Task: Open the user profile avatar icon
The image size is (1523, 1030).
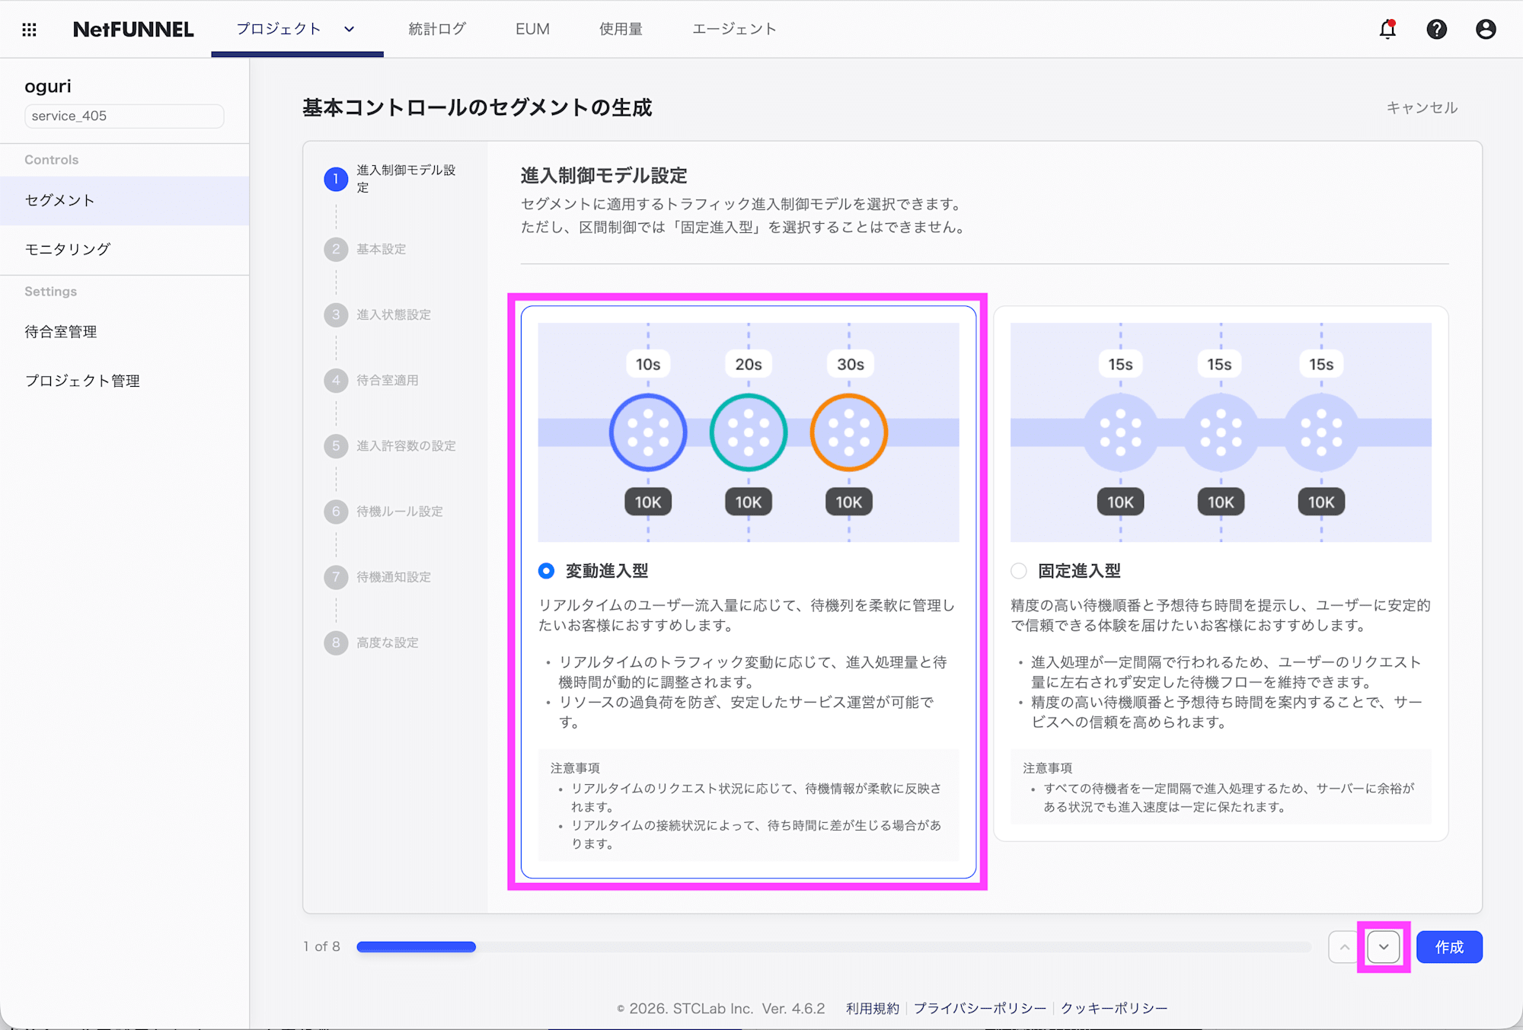Action: pyautogui.click(x=1485, y=29)
